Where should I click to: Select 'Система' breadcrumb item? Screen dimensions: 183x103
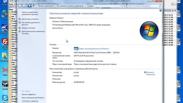tap(90, 6)
